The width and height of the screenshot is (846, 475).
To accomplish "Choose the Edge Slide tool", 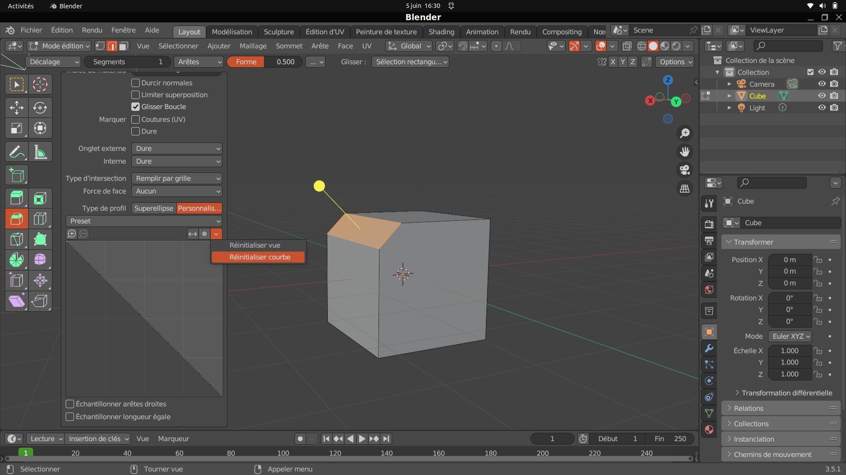I will (16, 281).
